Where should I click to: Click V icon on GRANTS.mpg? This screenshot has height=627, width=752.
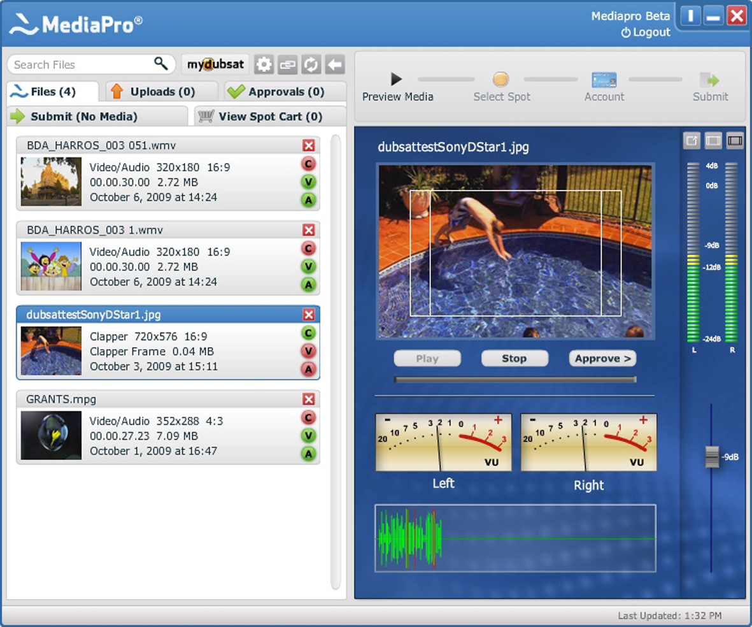309,435
